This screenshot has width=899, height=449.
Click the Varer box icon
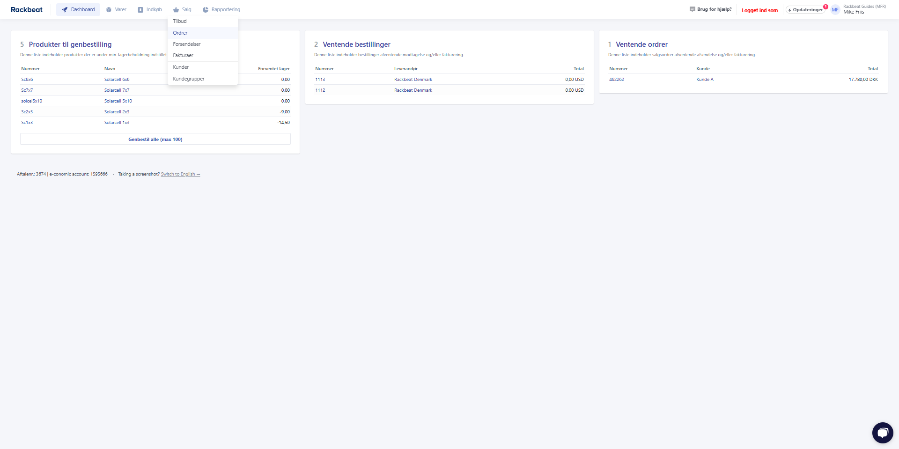(109, 10)
